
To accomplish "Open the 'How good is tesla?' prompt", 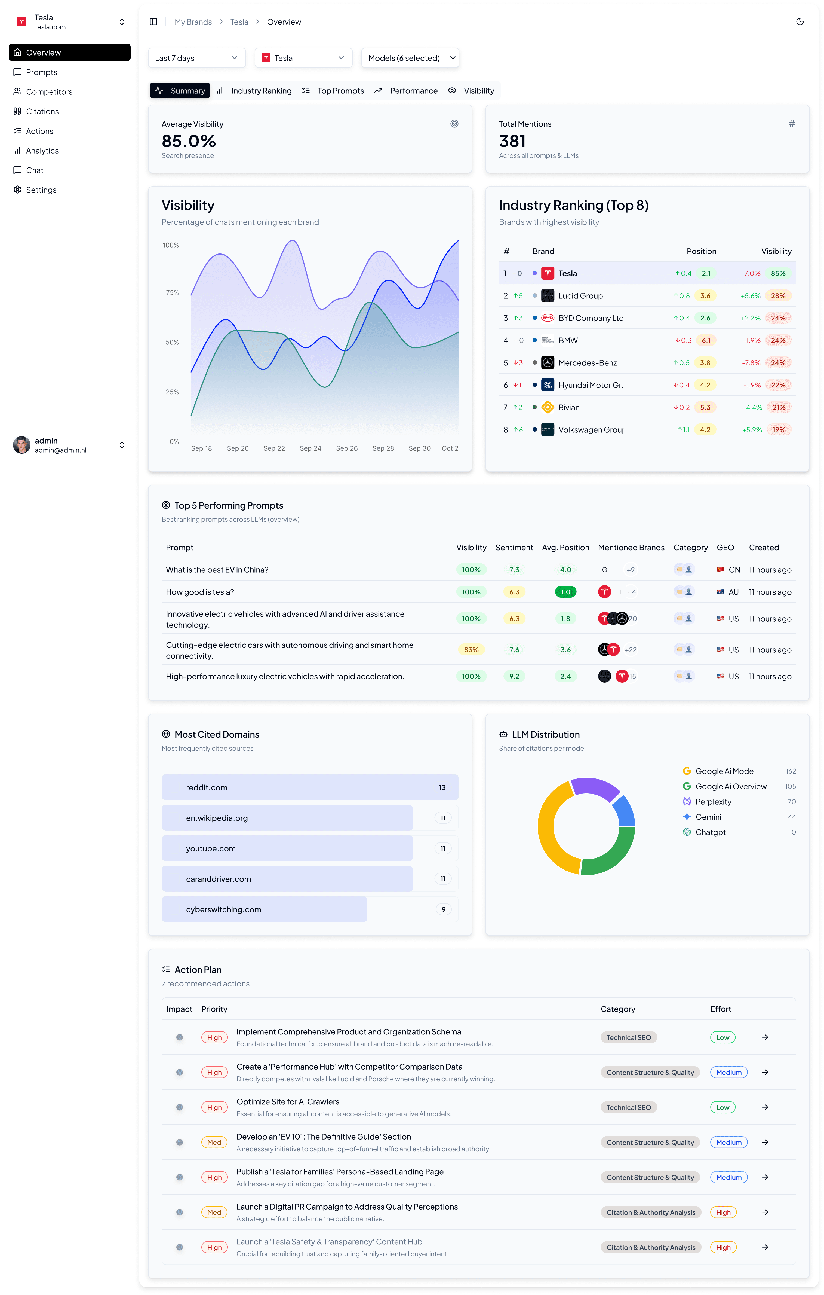I will [x=200, y=592].
